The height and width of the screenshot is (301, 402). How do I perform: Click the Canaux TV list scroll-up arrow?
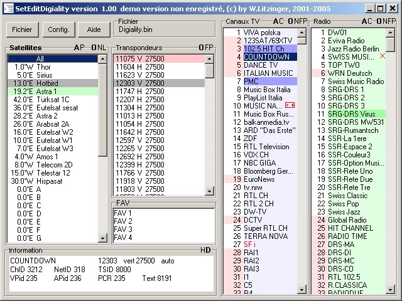click(x=302, y=31)
